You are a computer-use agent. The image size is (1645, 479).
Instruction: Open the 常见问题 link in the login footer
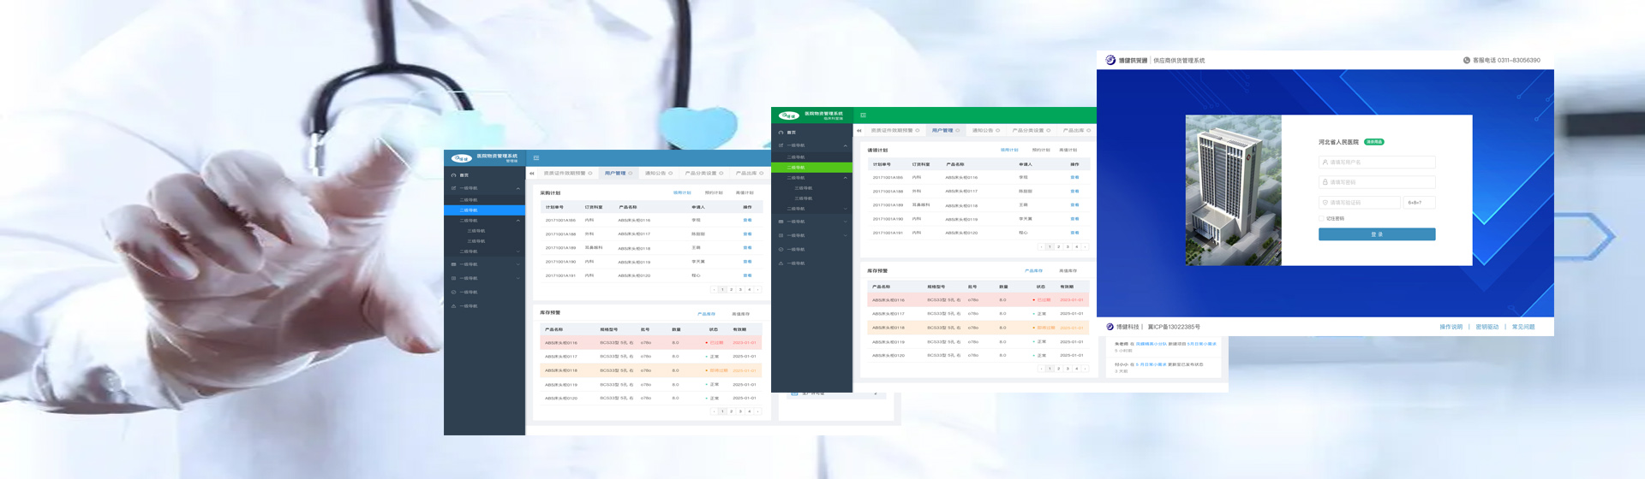(1522, 327)
